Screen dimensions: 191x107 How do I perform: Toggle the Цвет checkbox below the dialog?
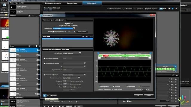pos(128,101)
